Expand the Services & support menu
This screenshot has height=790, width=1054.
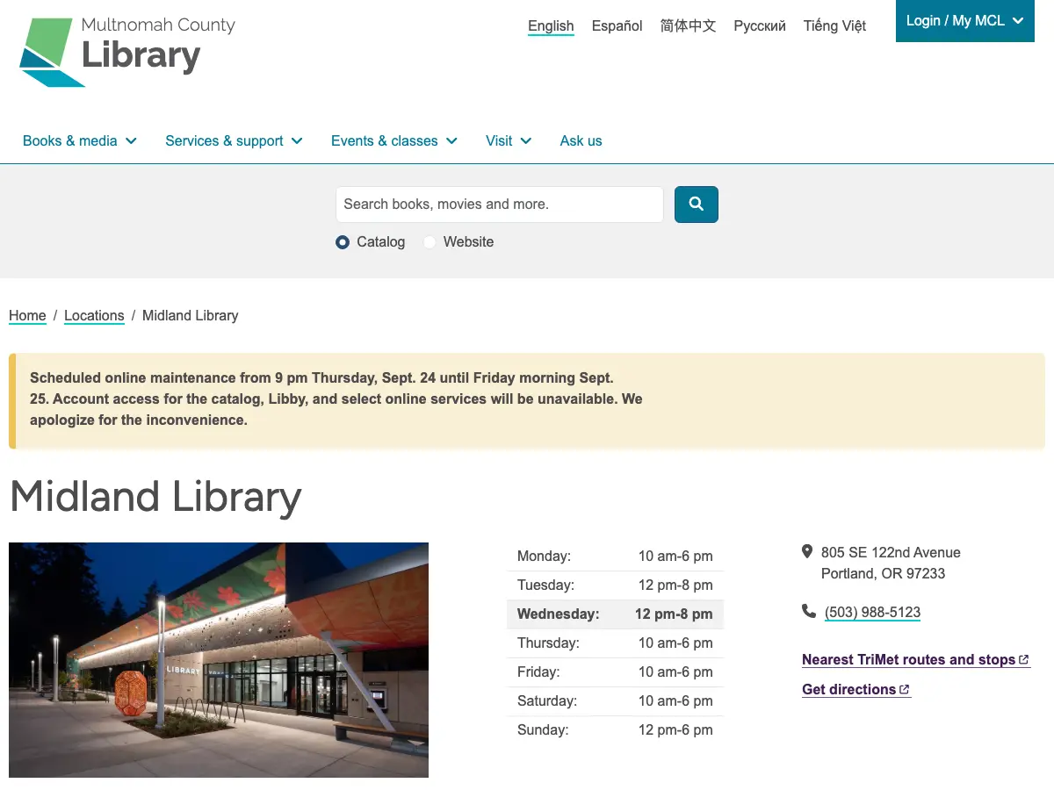tap(234, 140)
